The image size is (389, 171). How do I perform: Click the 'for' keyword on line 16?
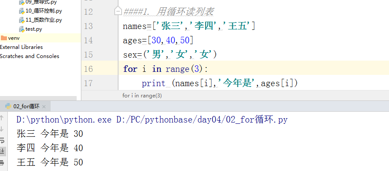coord(130,69)
